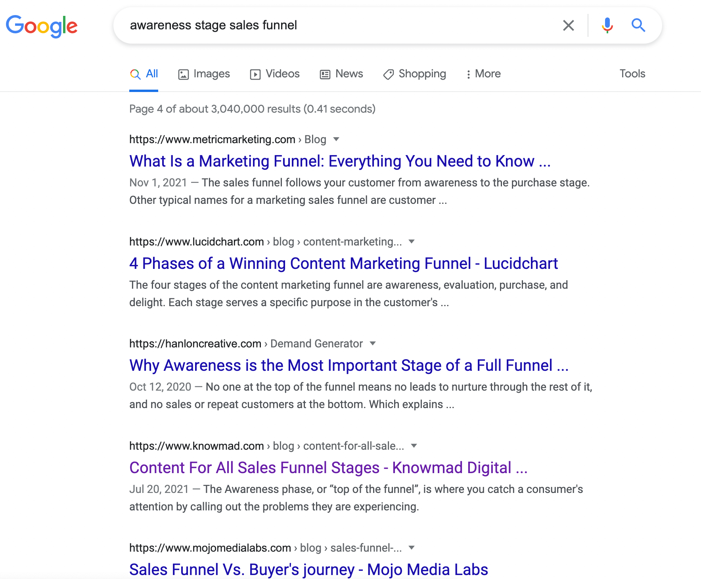
Task: Click the 'Oct 12, 2020' snippet date
Action: (x=160, y=387)
